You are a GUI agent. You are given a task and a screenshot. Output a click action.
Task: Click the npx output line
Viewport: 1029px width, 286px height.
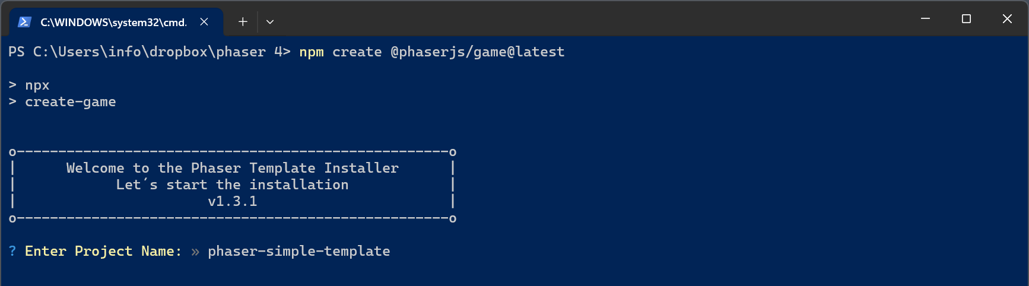click(37, 85)
